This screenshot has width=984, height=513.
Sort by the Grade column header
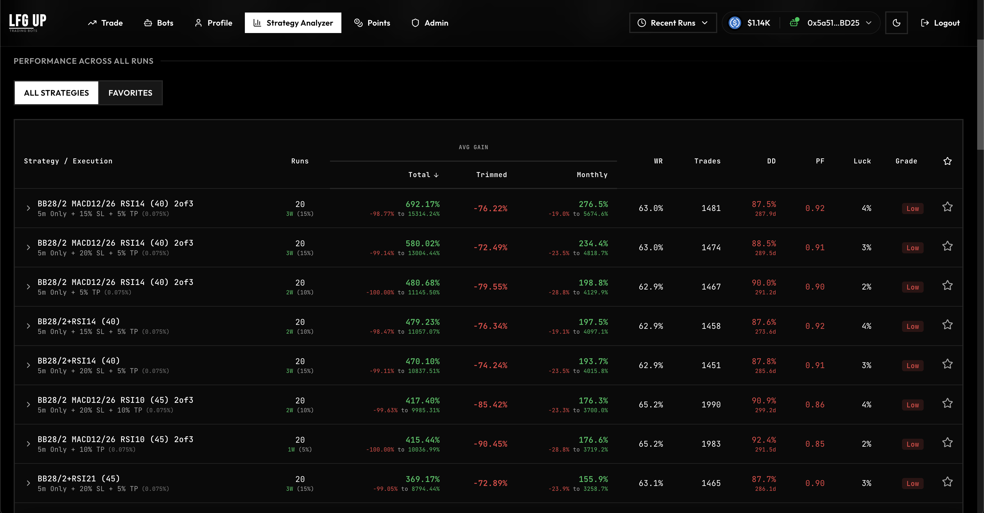point(906,161)
